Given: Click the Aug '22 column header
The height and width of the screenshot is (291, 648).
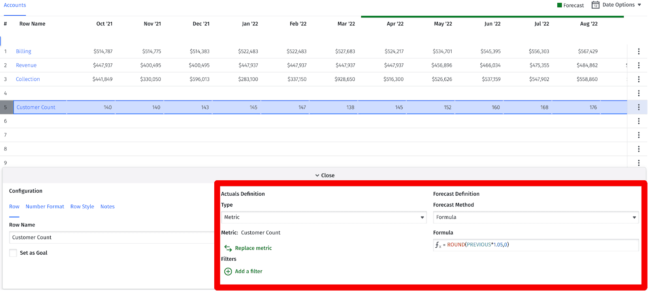Looking at the screenshot, I should pos(589,24).
